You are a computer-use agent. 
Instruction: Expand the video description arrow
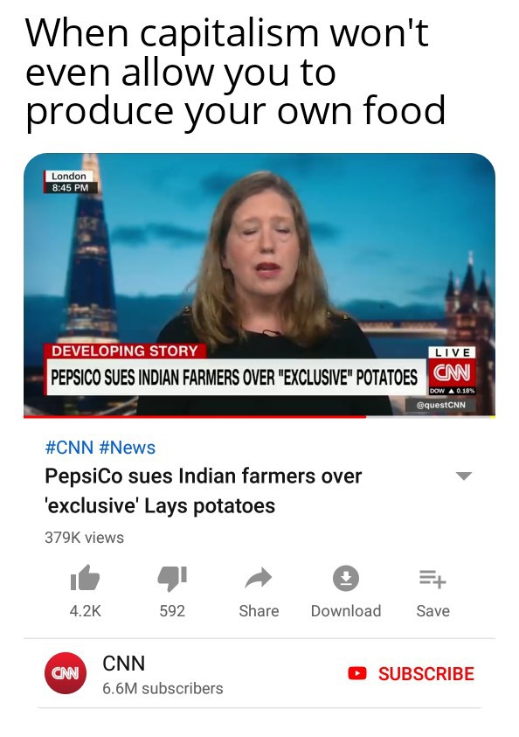(x=464, y=476)
